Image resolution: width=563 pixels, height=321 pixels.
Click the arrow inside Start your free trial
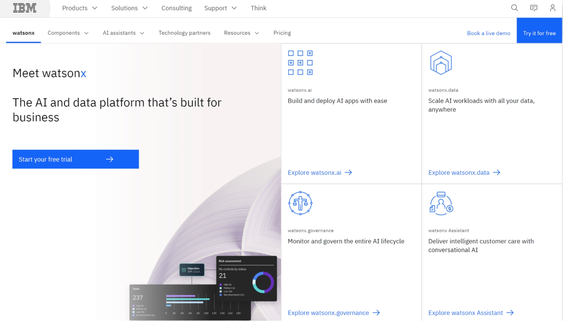coord(110,159)
